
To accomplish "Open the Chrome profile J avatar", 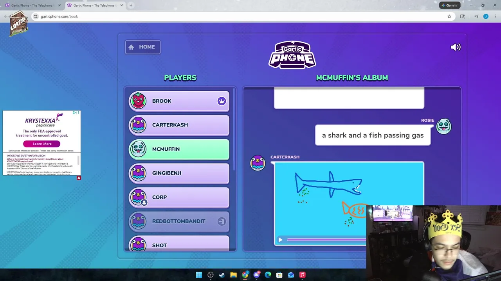I will pyautogui.click(x=486, y=16).
